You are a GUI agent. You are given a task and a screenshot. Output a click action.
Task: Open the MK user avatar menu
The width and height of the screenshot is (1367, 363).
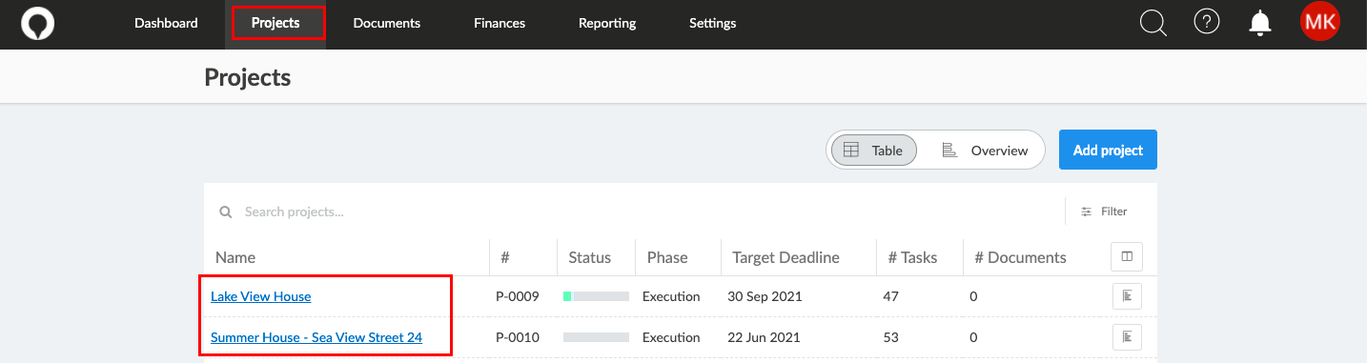click(x=1320, y=22)
